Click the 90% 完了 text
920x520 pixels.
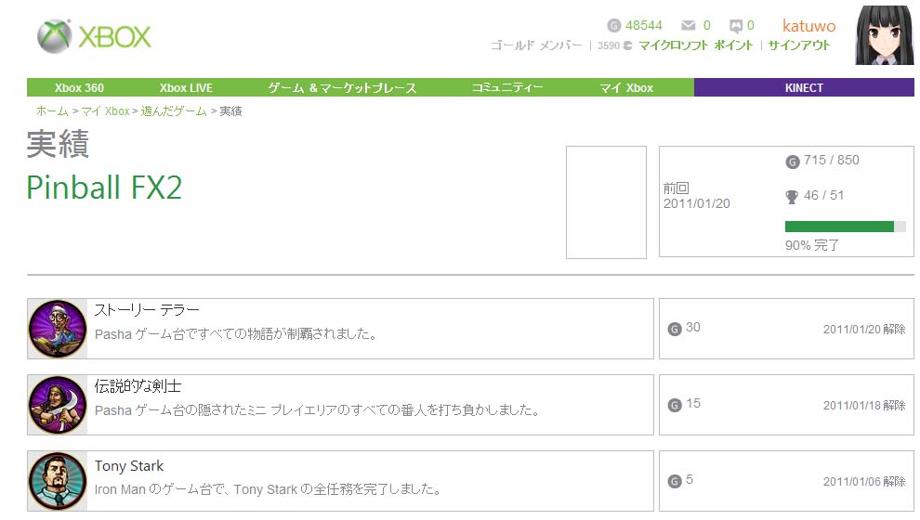(812, 245)
